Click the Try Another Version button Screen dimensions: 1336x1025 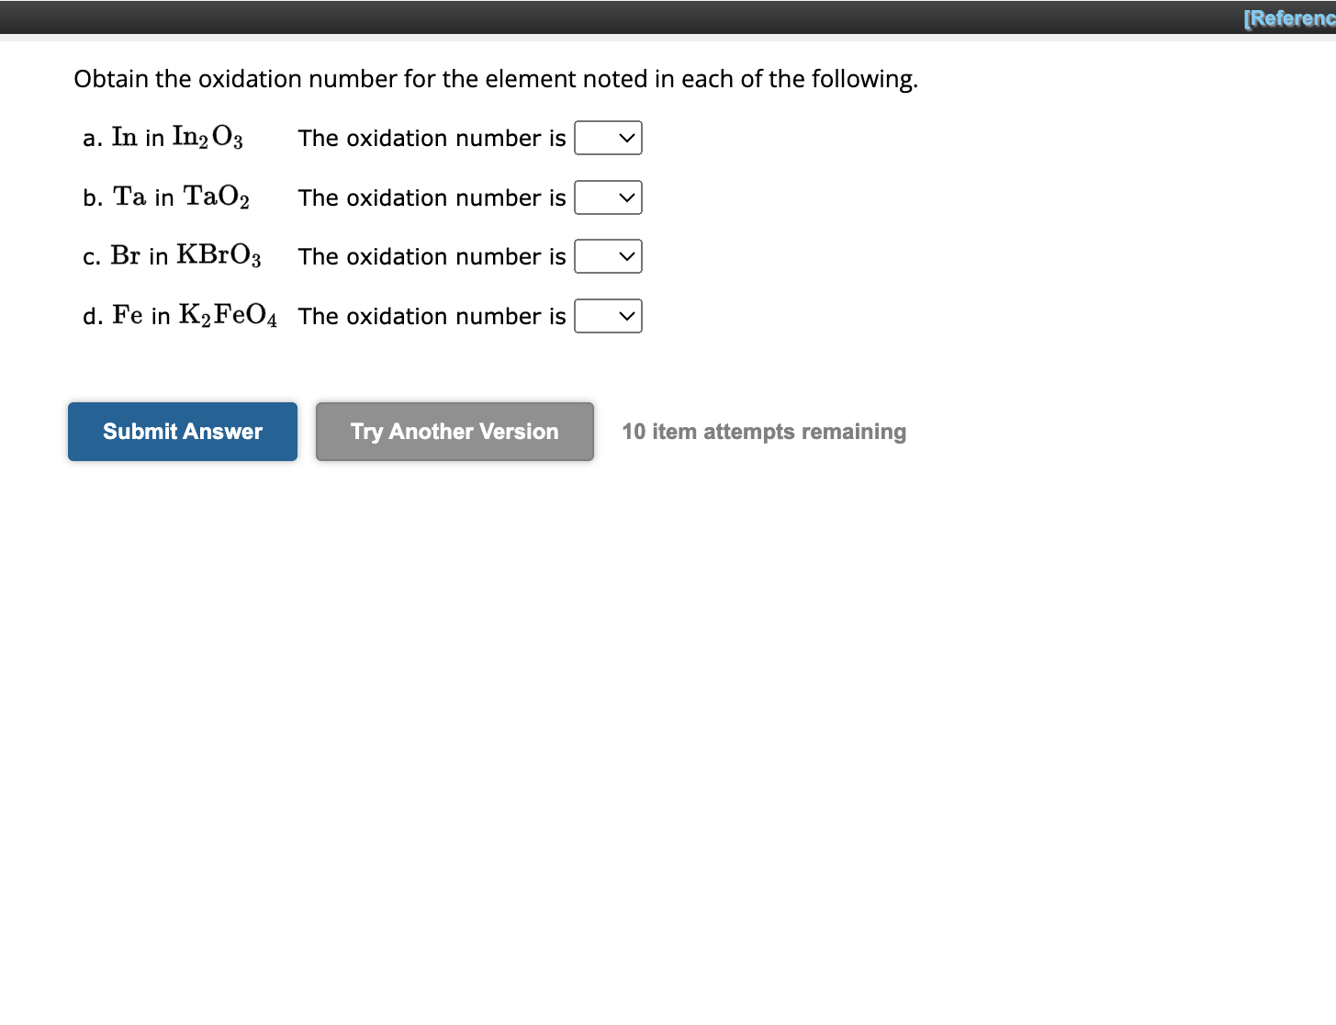[454, 431]
